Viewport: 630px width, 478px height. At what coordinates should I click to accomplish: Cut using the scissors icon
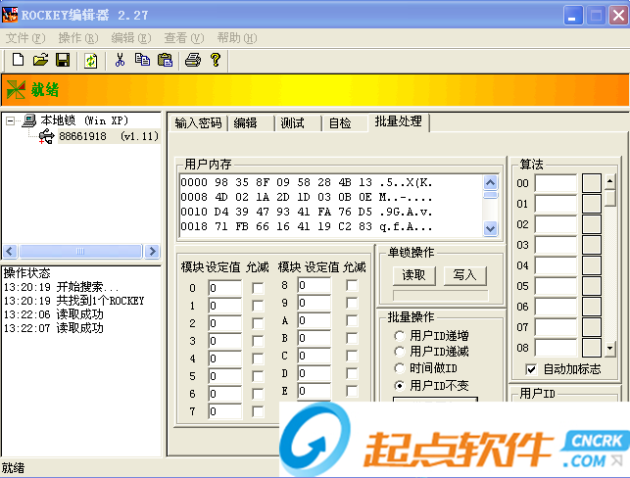[x=120, y=61]
